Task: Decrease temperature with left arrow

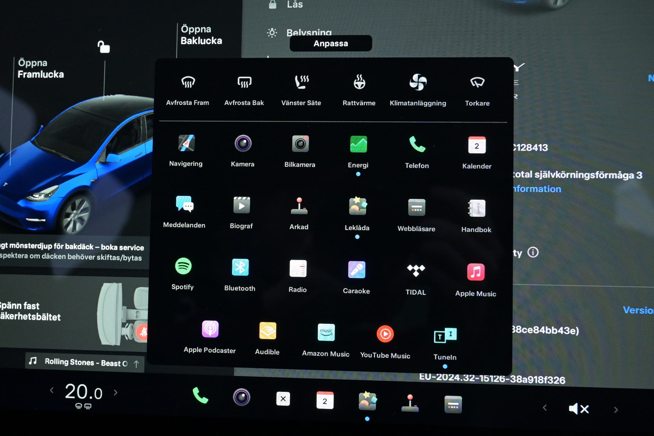Action: click(52, 390)
